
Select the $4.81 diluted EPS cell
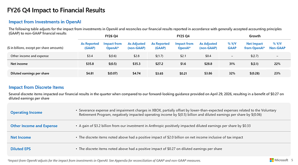pos(90,73)
